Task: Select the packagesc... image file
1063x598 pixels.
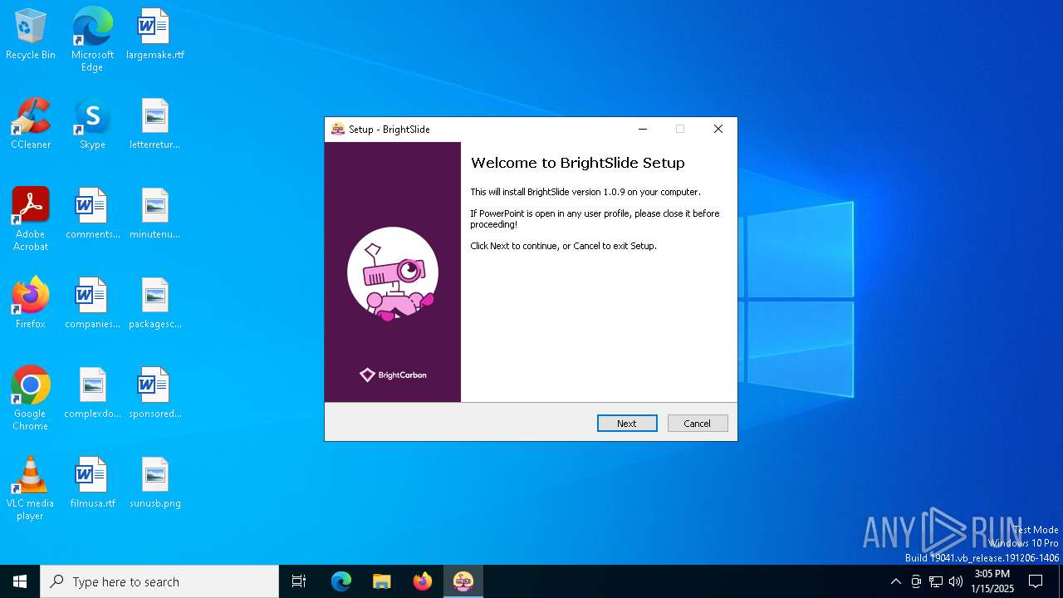Action: coord(155,304)
